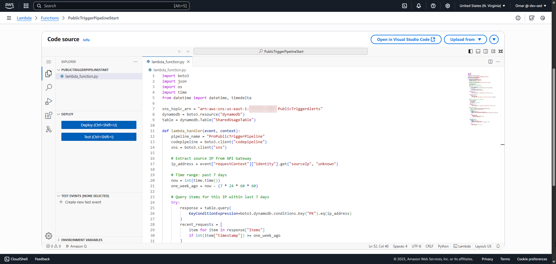Image resolution: width=556 pixels, height=264 pixels.
Task: Open the Extensions view icon
Action: (x=49, y=115)
